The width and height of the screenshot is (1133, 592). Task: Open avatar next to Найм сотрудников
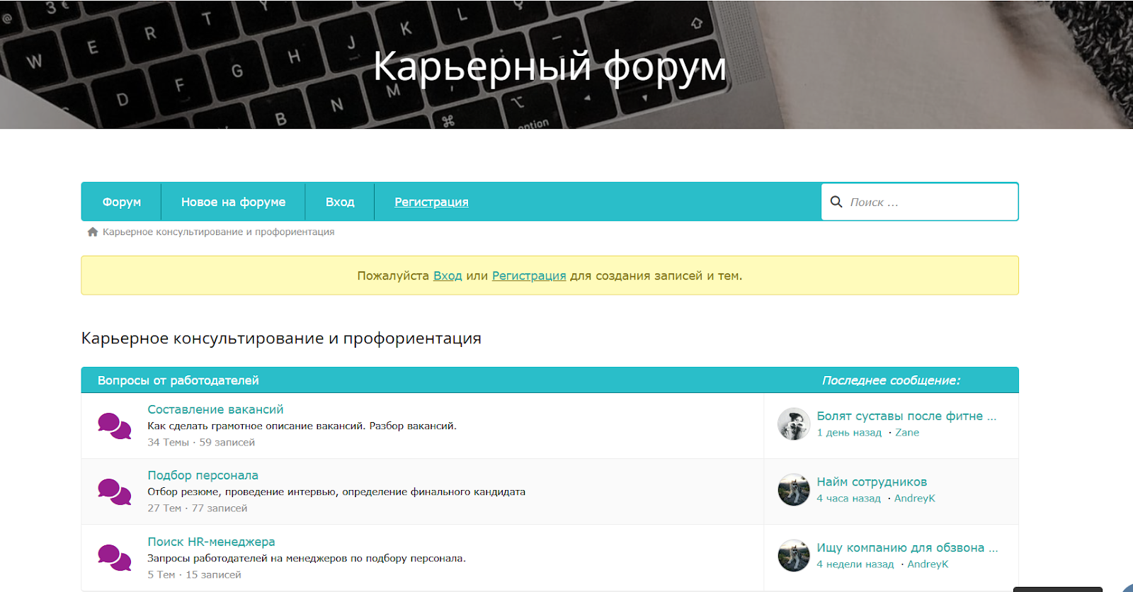[794, 490]
